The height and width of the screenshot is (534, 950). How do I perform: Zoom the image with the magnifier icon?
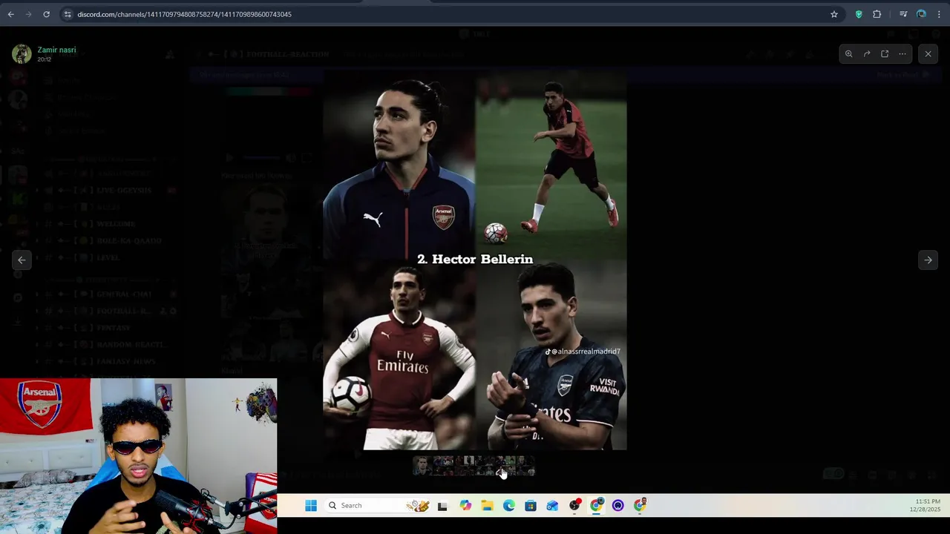point(849,53)
